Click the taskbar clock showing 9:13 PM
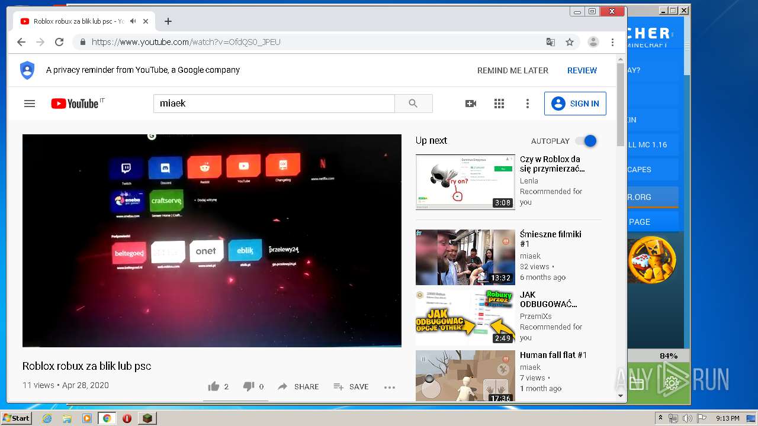758x426 pixels. coord(727,418)
